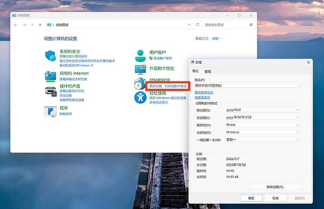The image size is (324, 209).
Task: Open the 用户账户 category heading
Action: pos(158,52)
